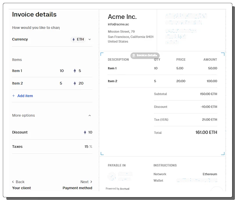This screenshot has height=200, width=235.
Task: Click the Ethereum icon beside Item 1 price
Action: pos(75,71)
